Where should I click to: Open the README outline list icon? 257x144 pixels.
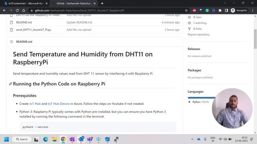click(x=11, y=42)
